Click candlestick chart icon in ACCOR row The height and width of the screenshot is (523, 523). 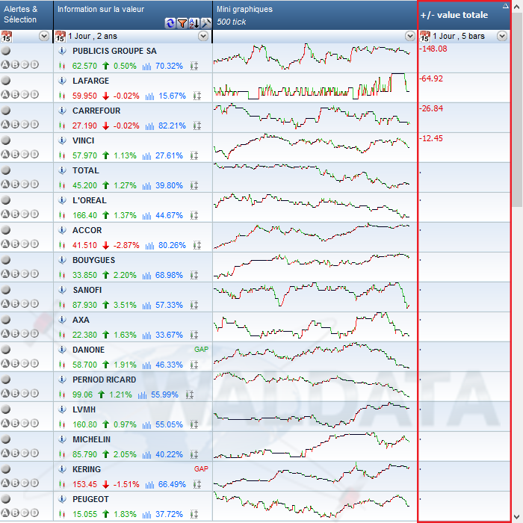tap(62, 245)
